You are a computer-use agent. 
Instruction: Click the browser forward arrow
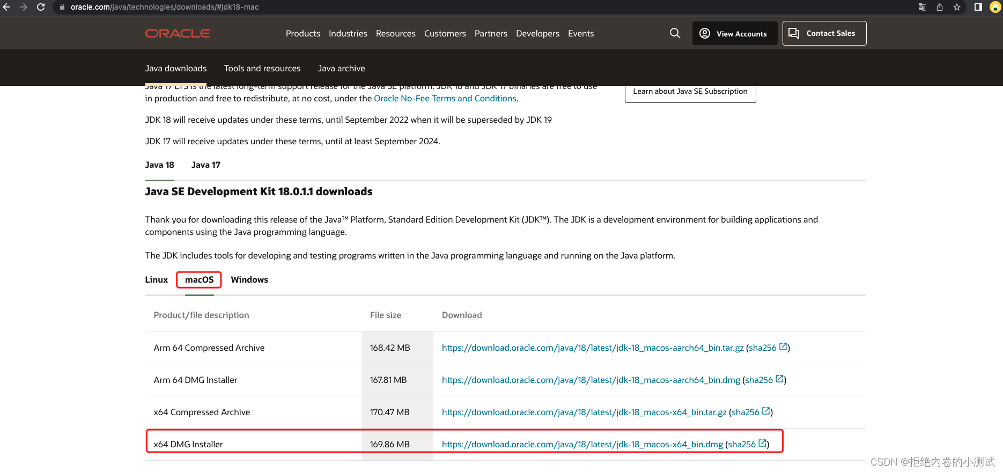pos(24,7)
